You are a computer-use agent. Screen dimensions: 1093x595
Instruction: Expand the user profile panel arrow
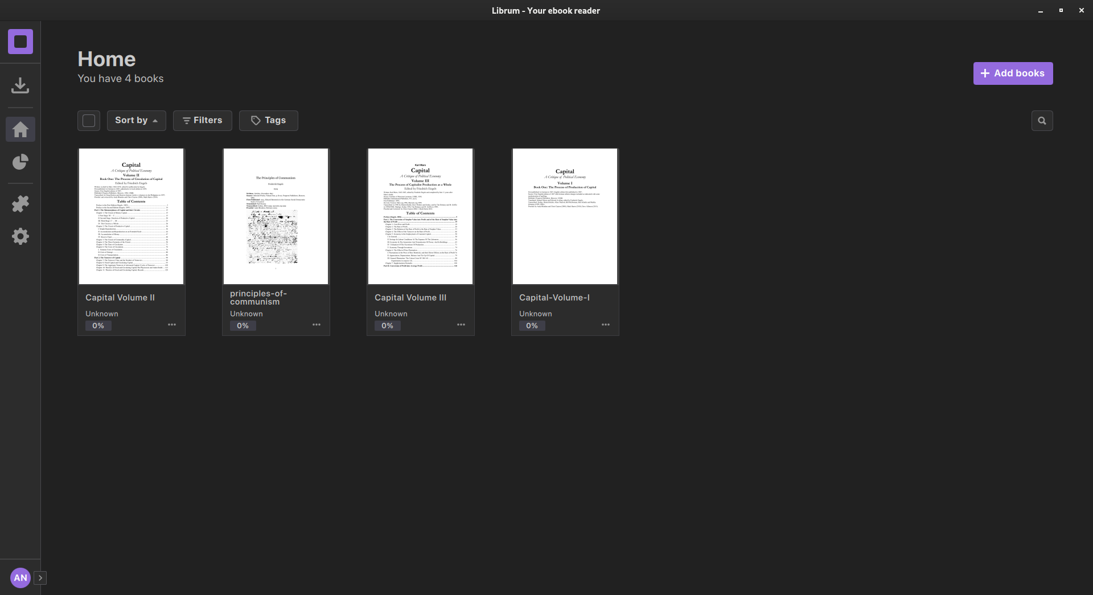(x=40, y=577)
